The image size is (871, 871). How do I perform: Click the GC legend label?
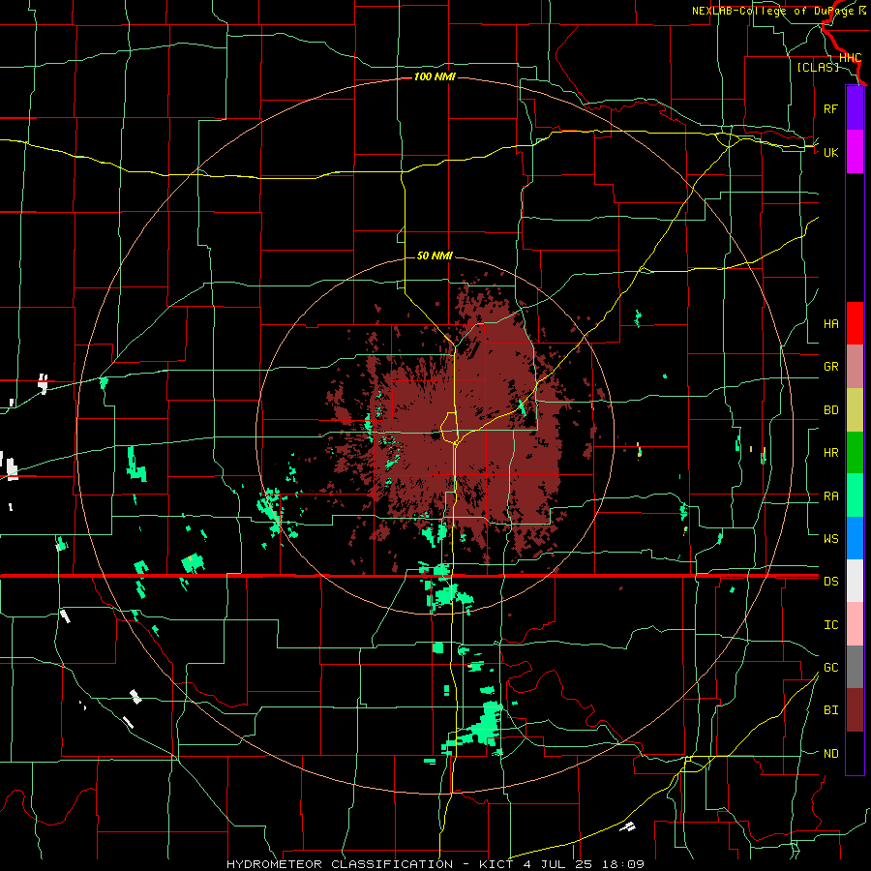(830, 668)
